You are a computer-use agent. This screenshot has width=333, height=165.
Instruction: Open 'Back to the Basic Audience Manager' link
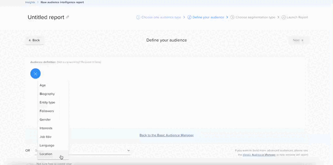point(166,135)
